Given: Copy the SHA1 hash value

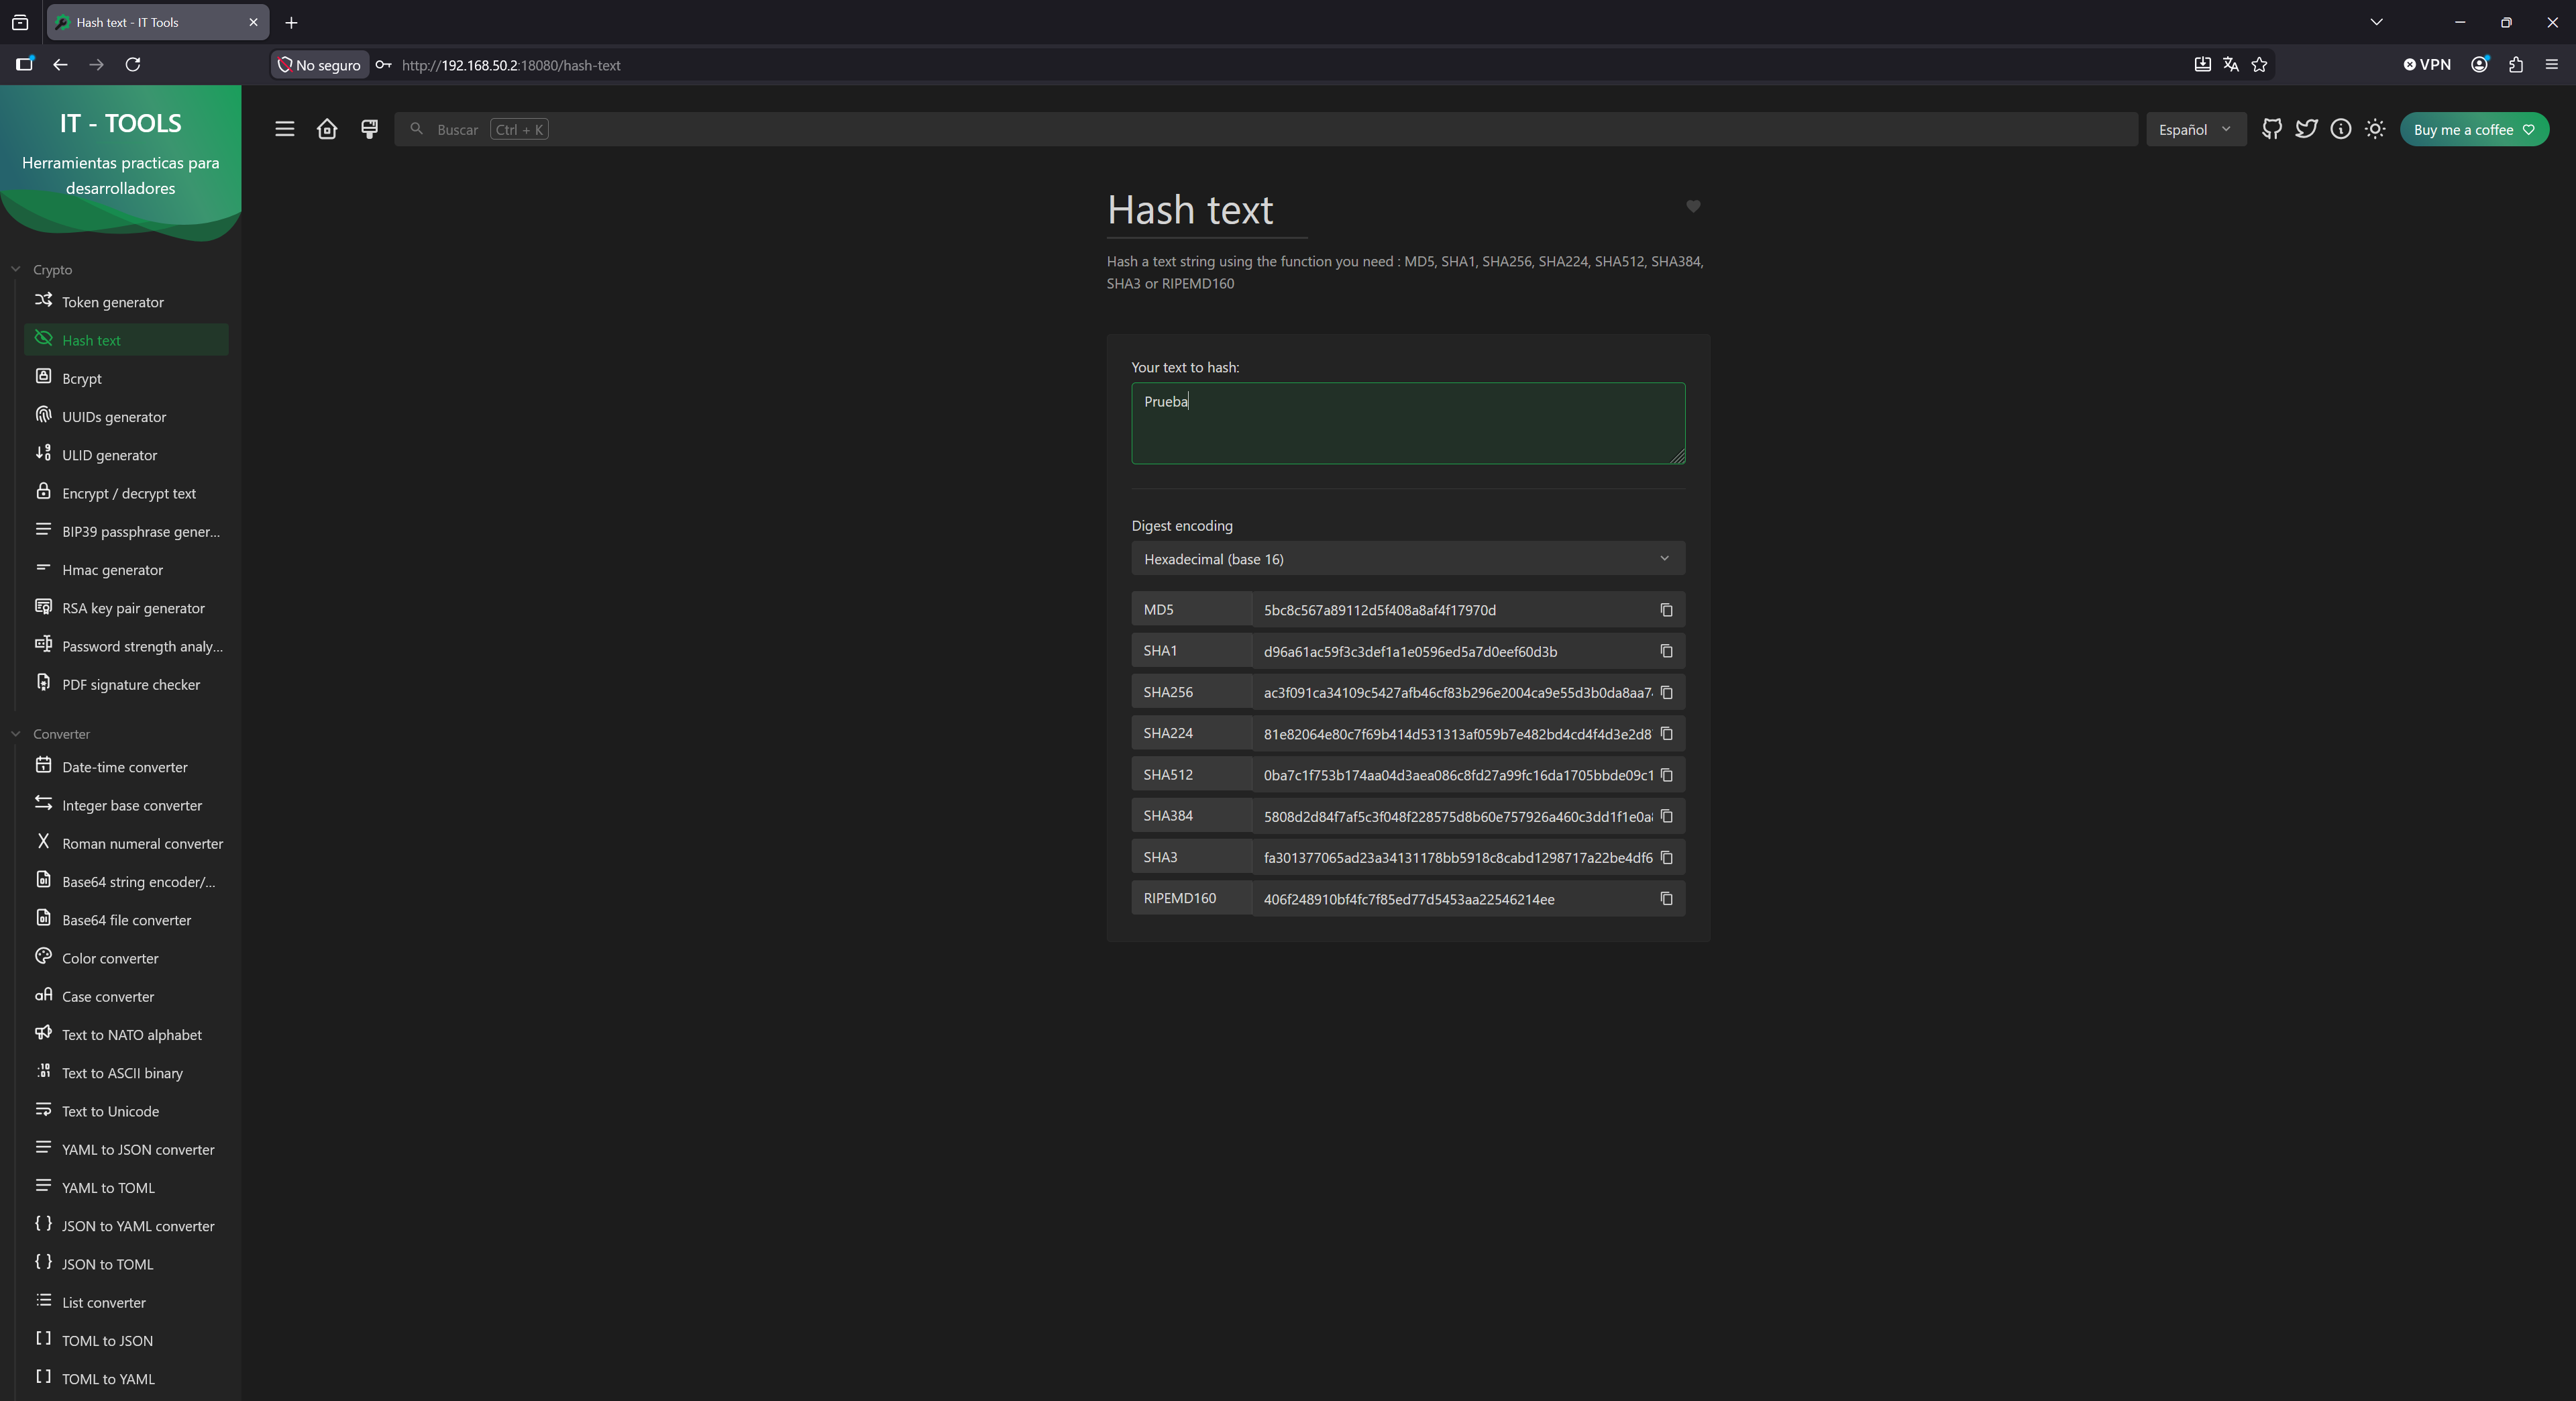Looking at the screenshot, I should click(x=1666, y=651).
